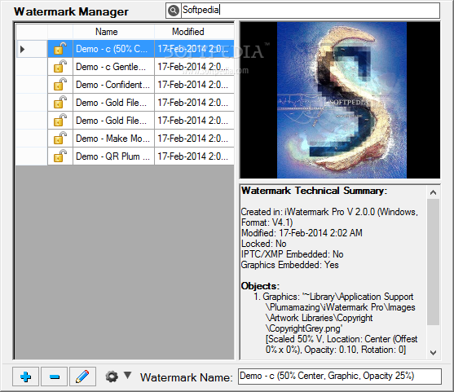454x392 pixels.
Task: Click the search magnifier icon
Action: 173,11
